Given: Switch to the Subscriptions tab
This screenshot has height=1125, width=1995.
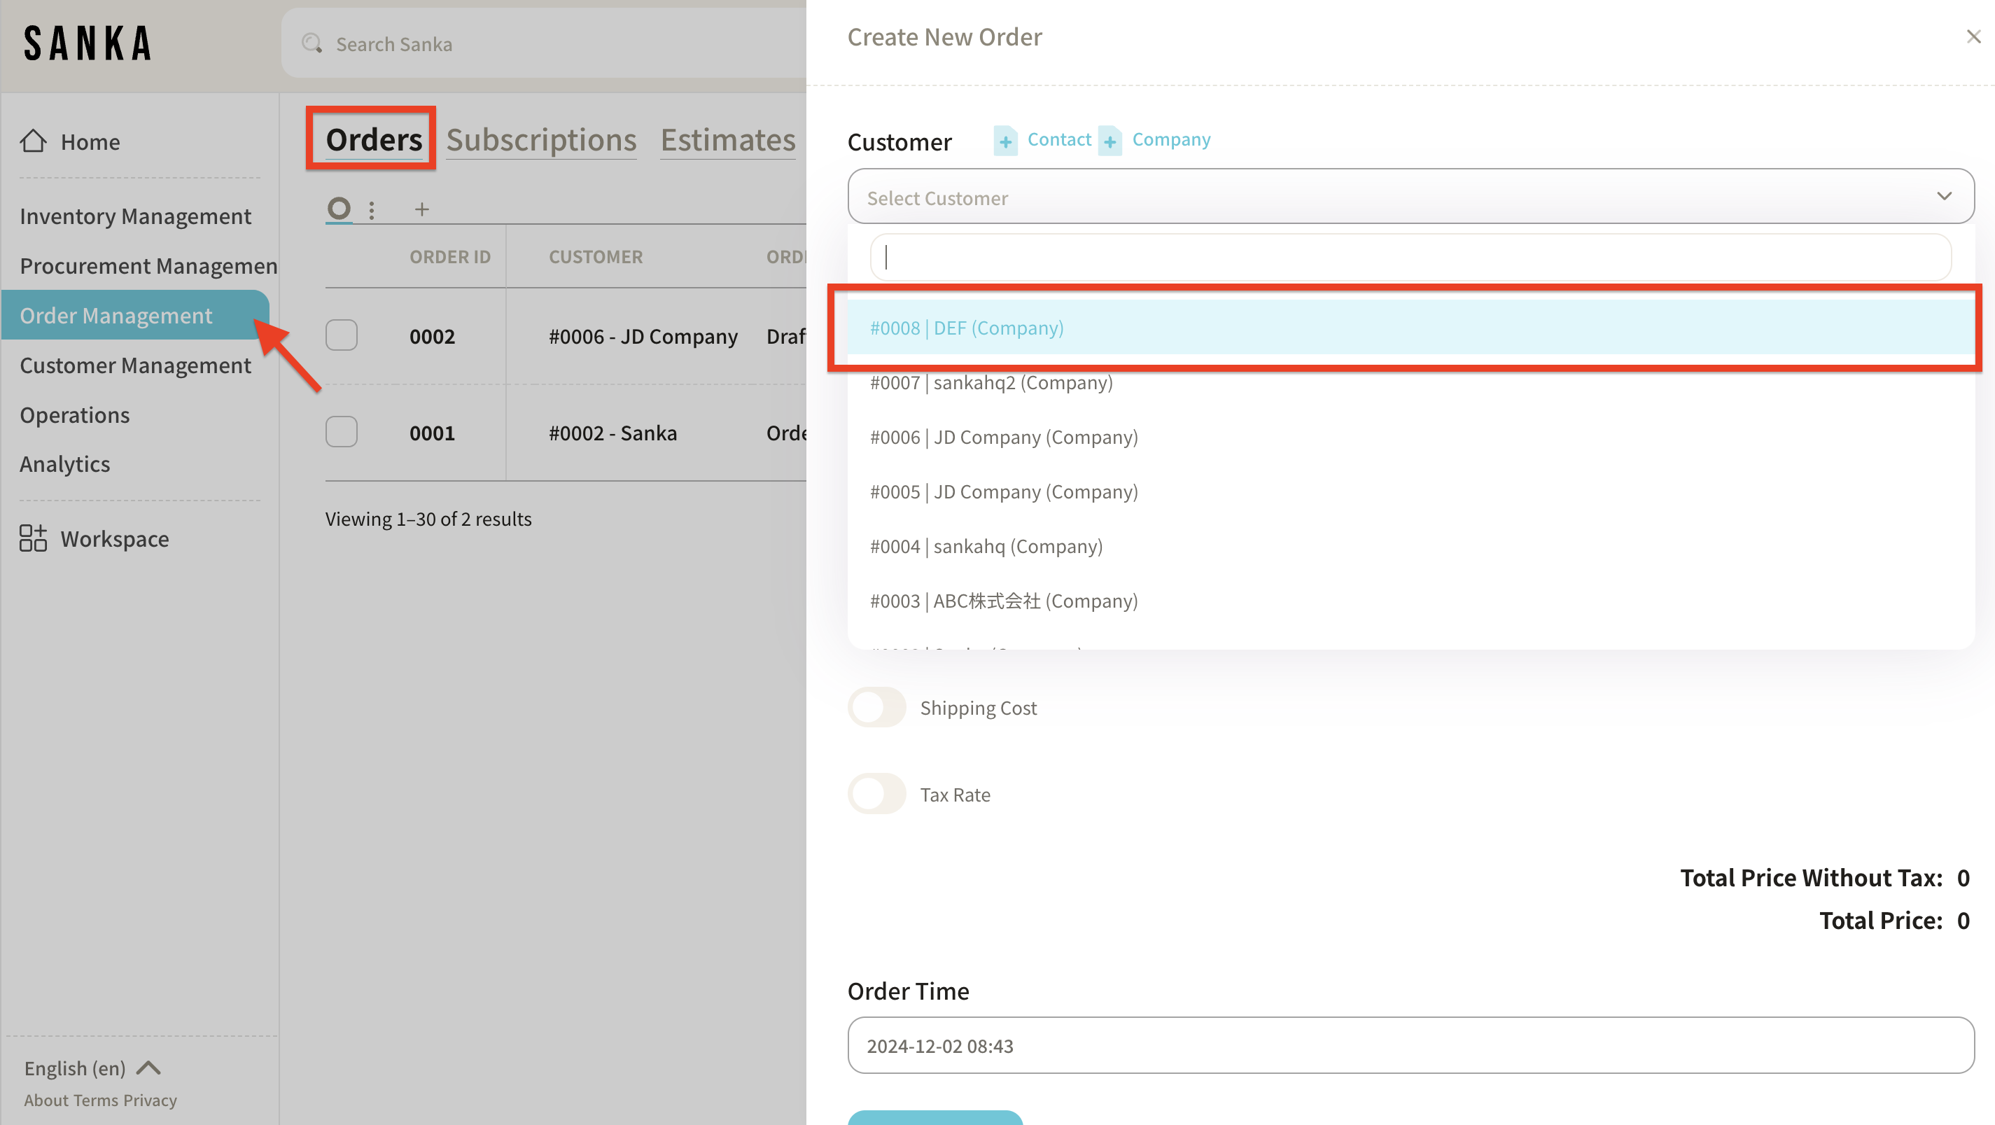Looking at the screenshot, I should pos(540,140).
